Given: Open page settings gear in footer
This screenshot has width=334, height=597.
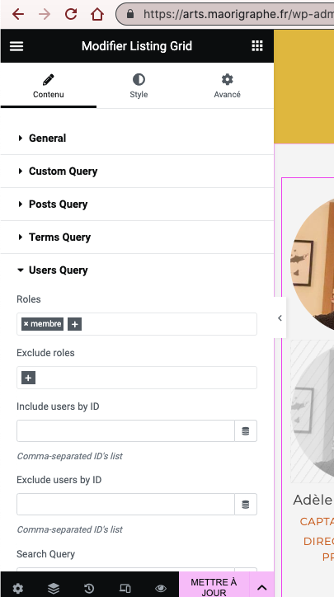Looking at the screenshot, I should pyautogui.click(x=18, y=588).
